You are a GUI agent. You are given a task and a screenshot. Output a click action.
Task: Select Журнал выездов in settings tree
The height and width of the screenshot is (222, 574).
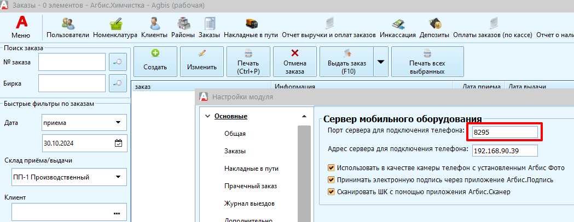coord(250,203)
